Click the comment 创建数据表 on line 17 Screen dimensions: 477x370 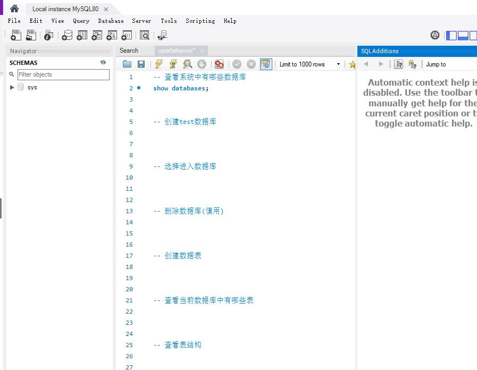[x=177, y=256]
